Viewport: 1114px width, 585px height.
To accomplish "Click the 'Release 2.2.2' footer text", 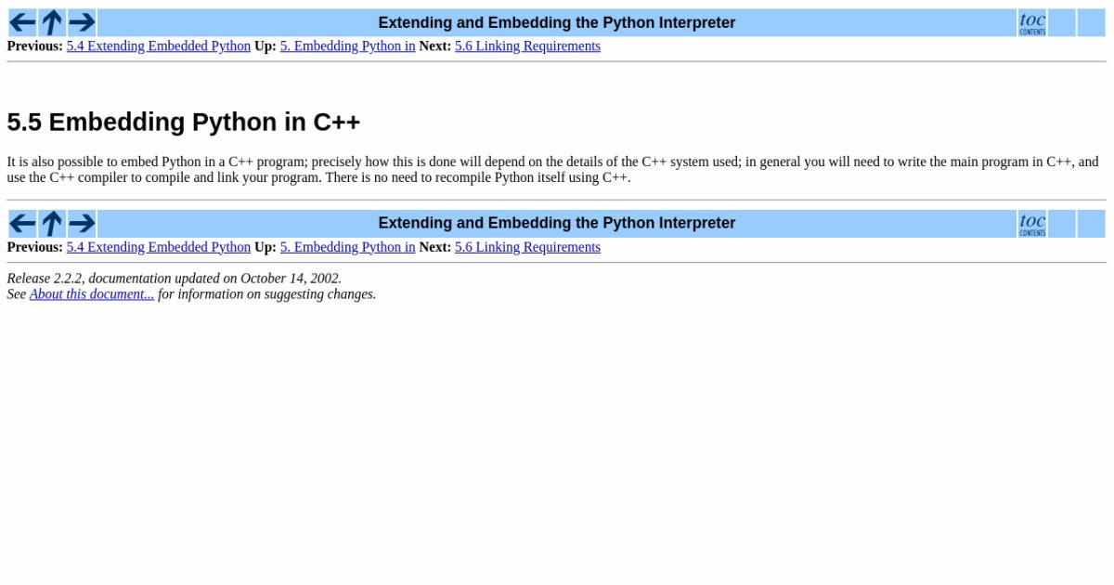I will [x=174, y=278].
